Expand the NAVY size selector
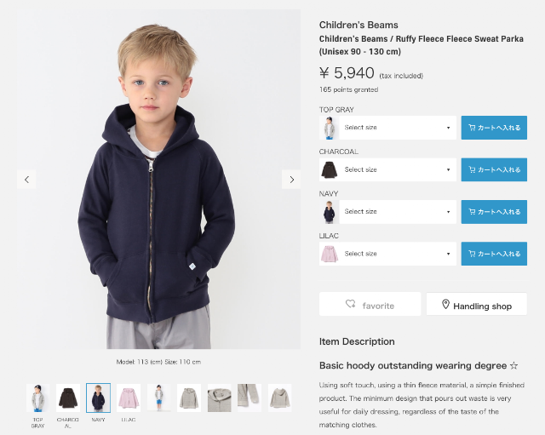Screen dimensions: 545x435 [397, 211]
